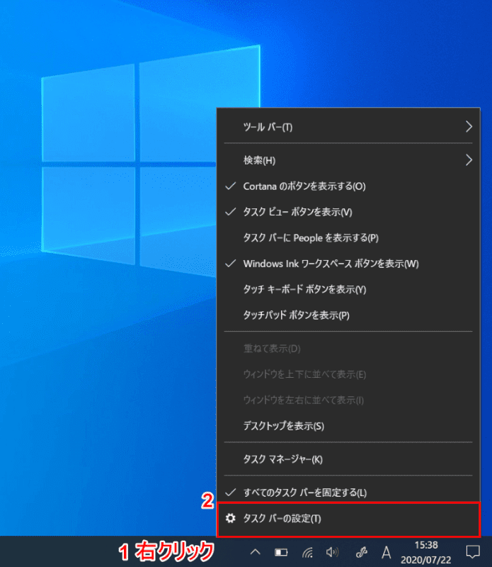
Task: Uncheck Cortana のボタンを表示する
Action: [x=348, y=186]
